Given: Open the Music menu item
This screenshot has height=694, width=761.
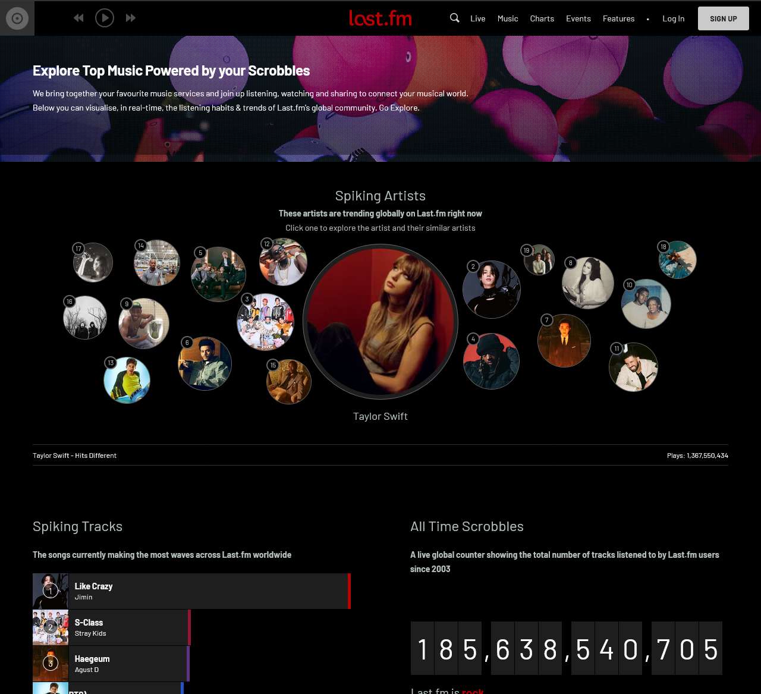Looking at the screenshot, I should click(508, 18).
